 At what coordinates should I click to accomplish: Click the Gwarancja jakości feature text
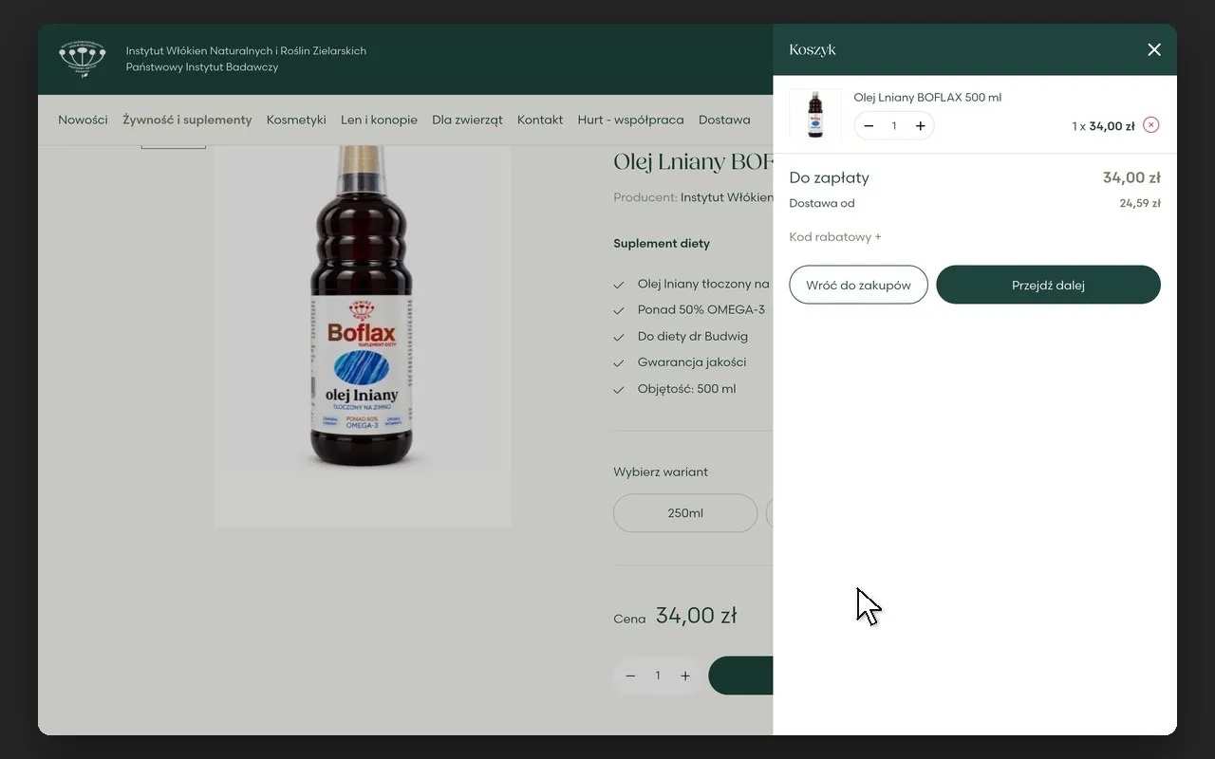click(692, 362)
